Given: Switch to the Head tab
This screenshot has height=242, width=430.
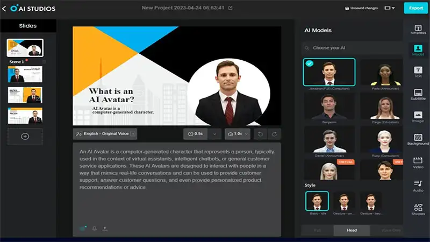Looking at the screenshot, I should coord(352,230).
